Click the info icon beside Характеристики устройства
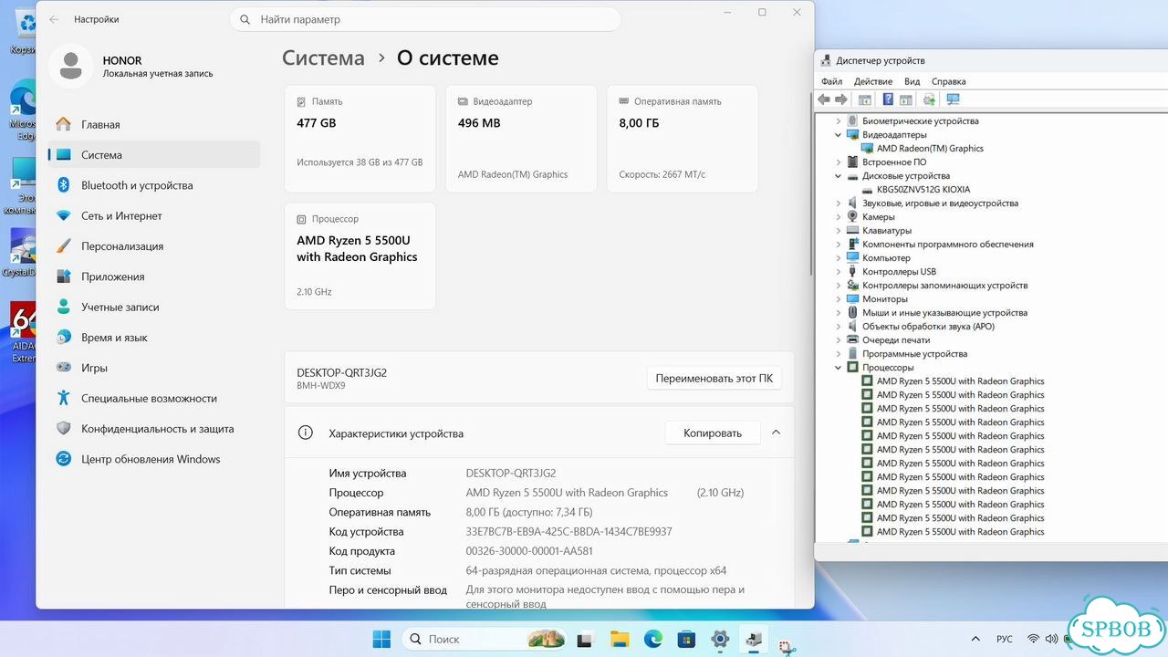 [306, 433]
